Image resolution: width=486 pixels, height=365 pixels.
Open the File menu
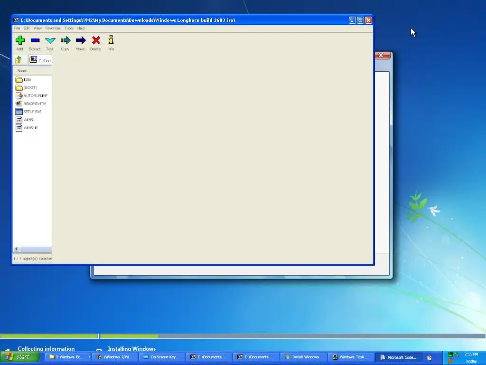point(17,28)
